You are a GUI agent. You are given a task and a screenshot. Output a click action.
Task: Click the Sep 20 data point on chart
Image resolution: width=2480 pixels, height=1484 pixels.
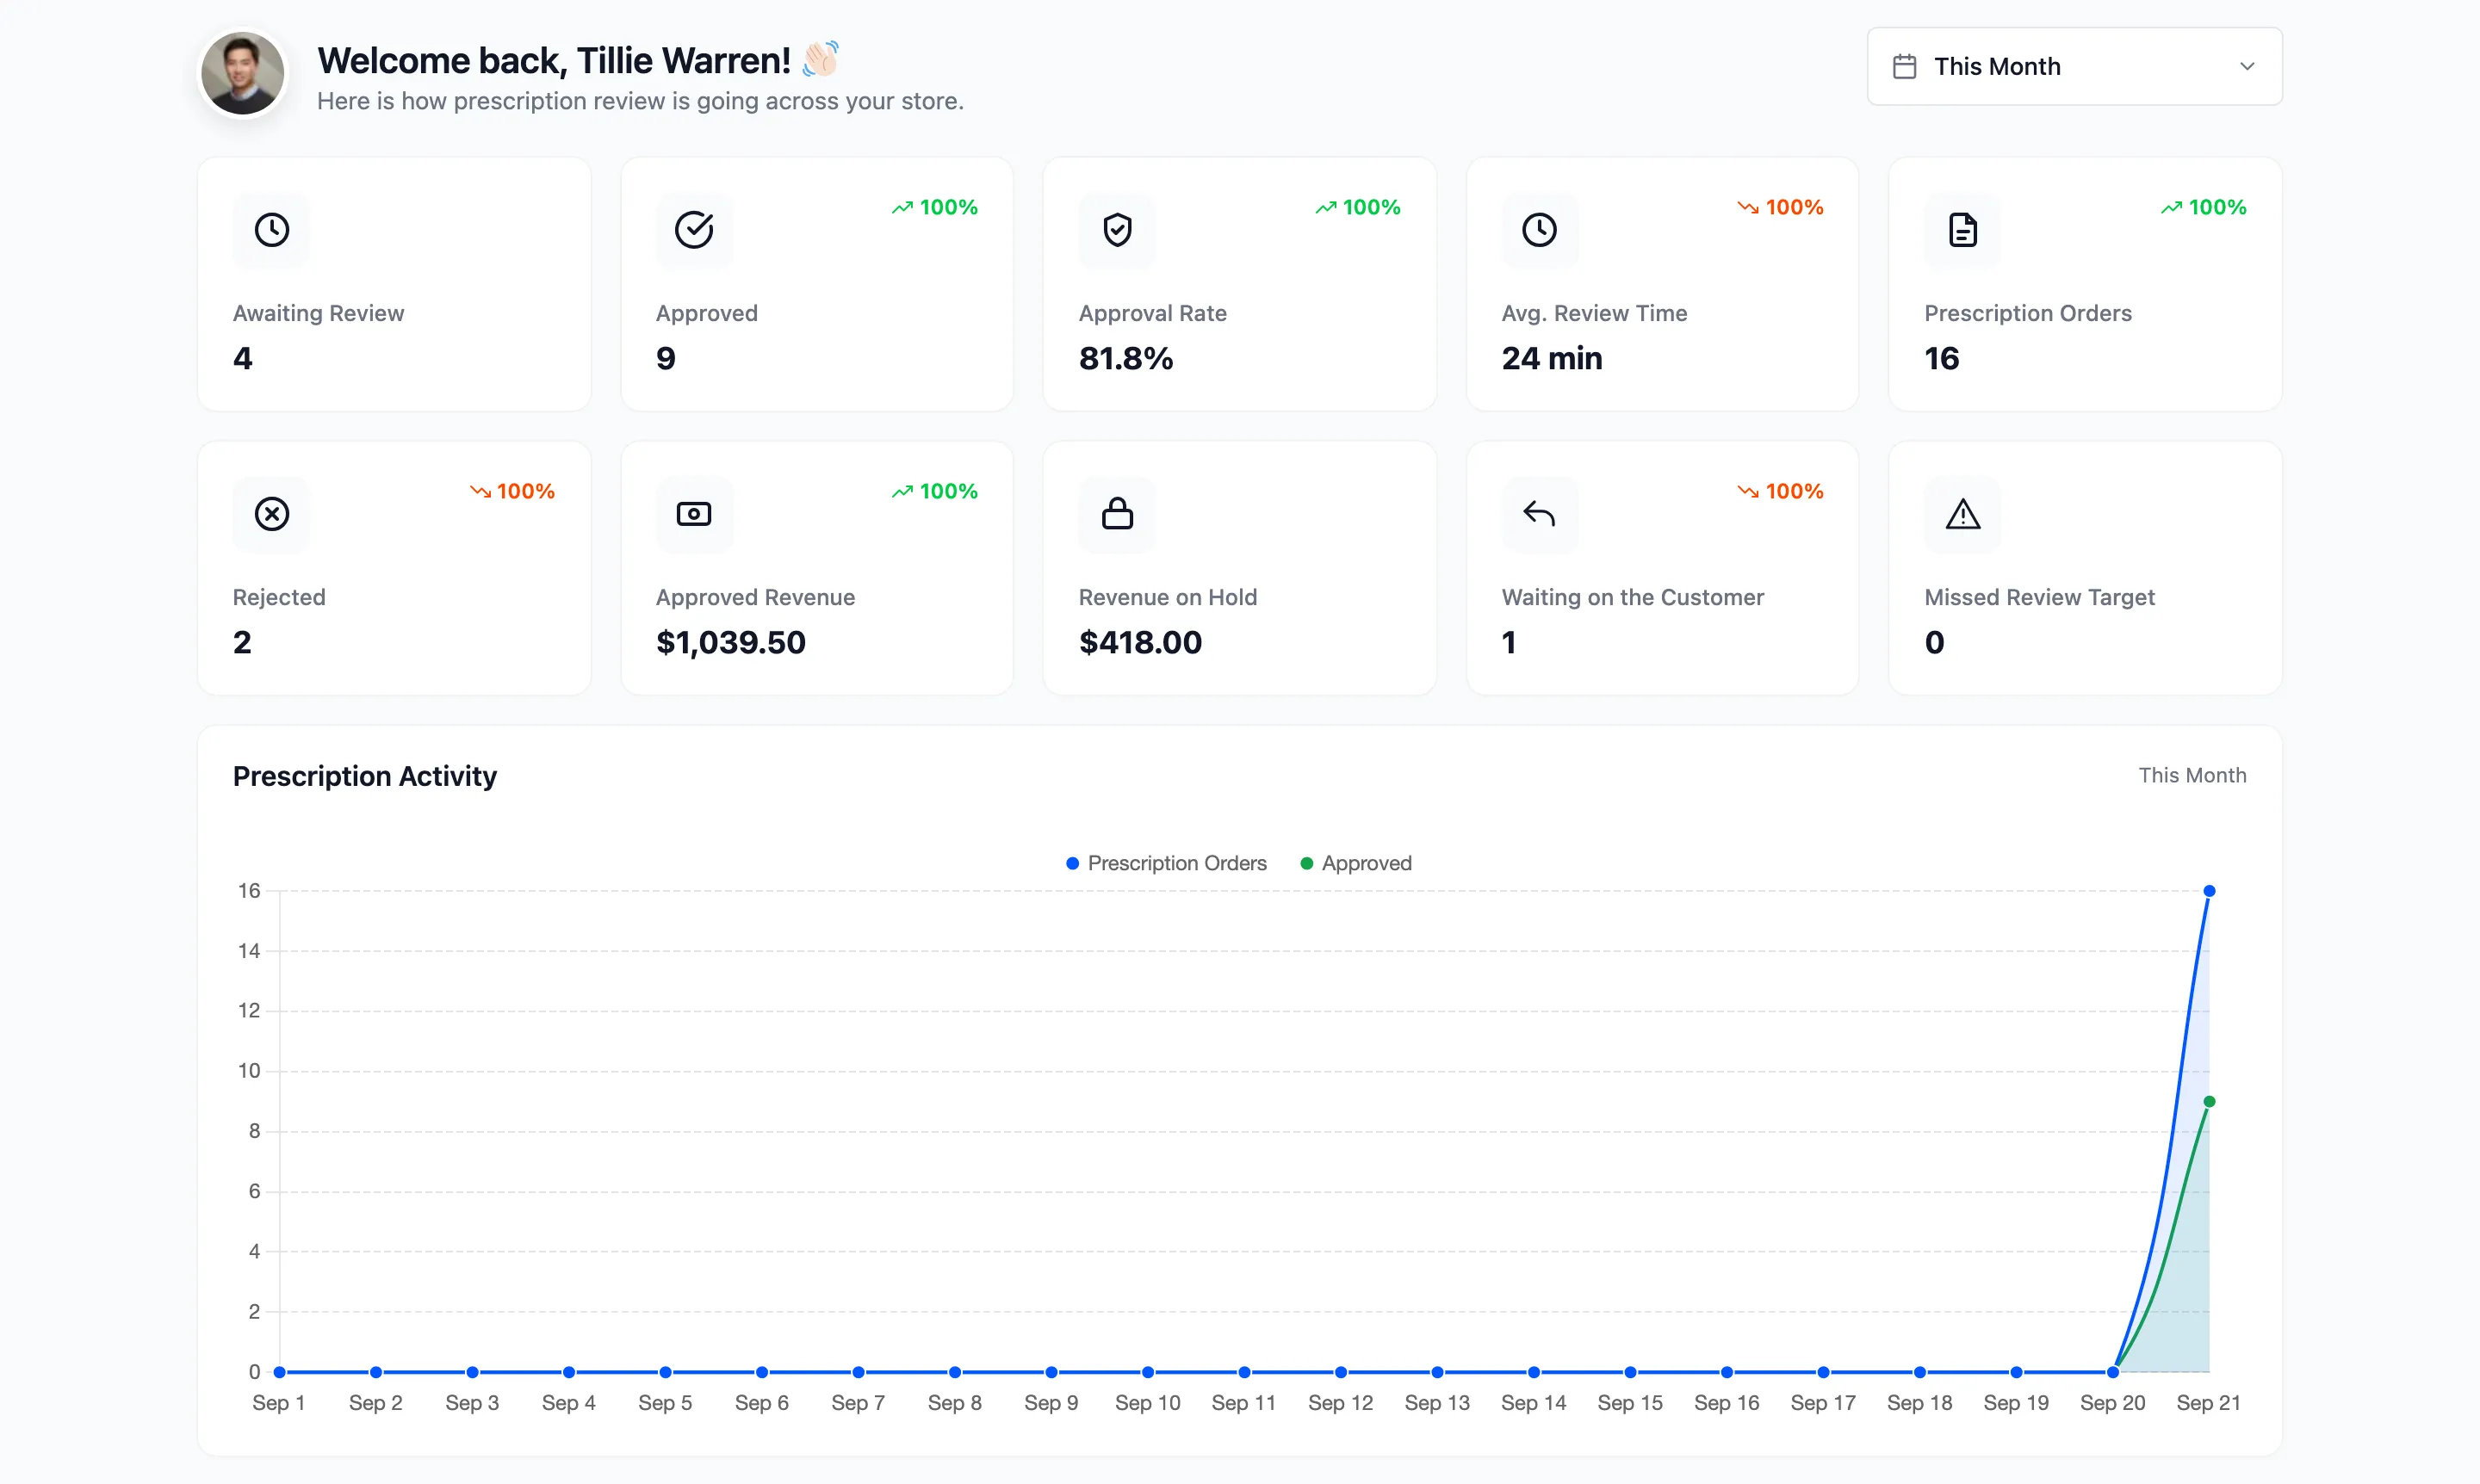pos(2113,1372)
